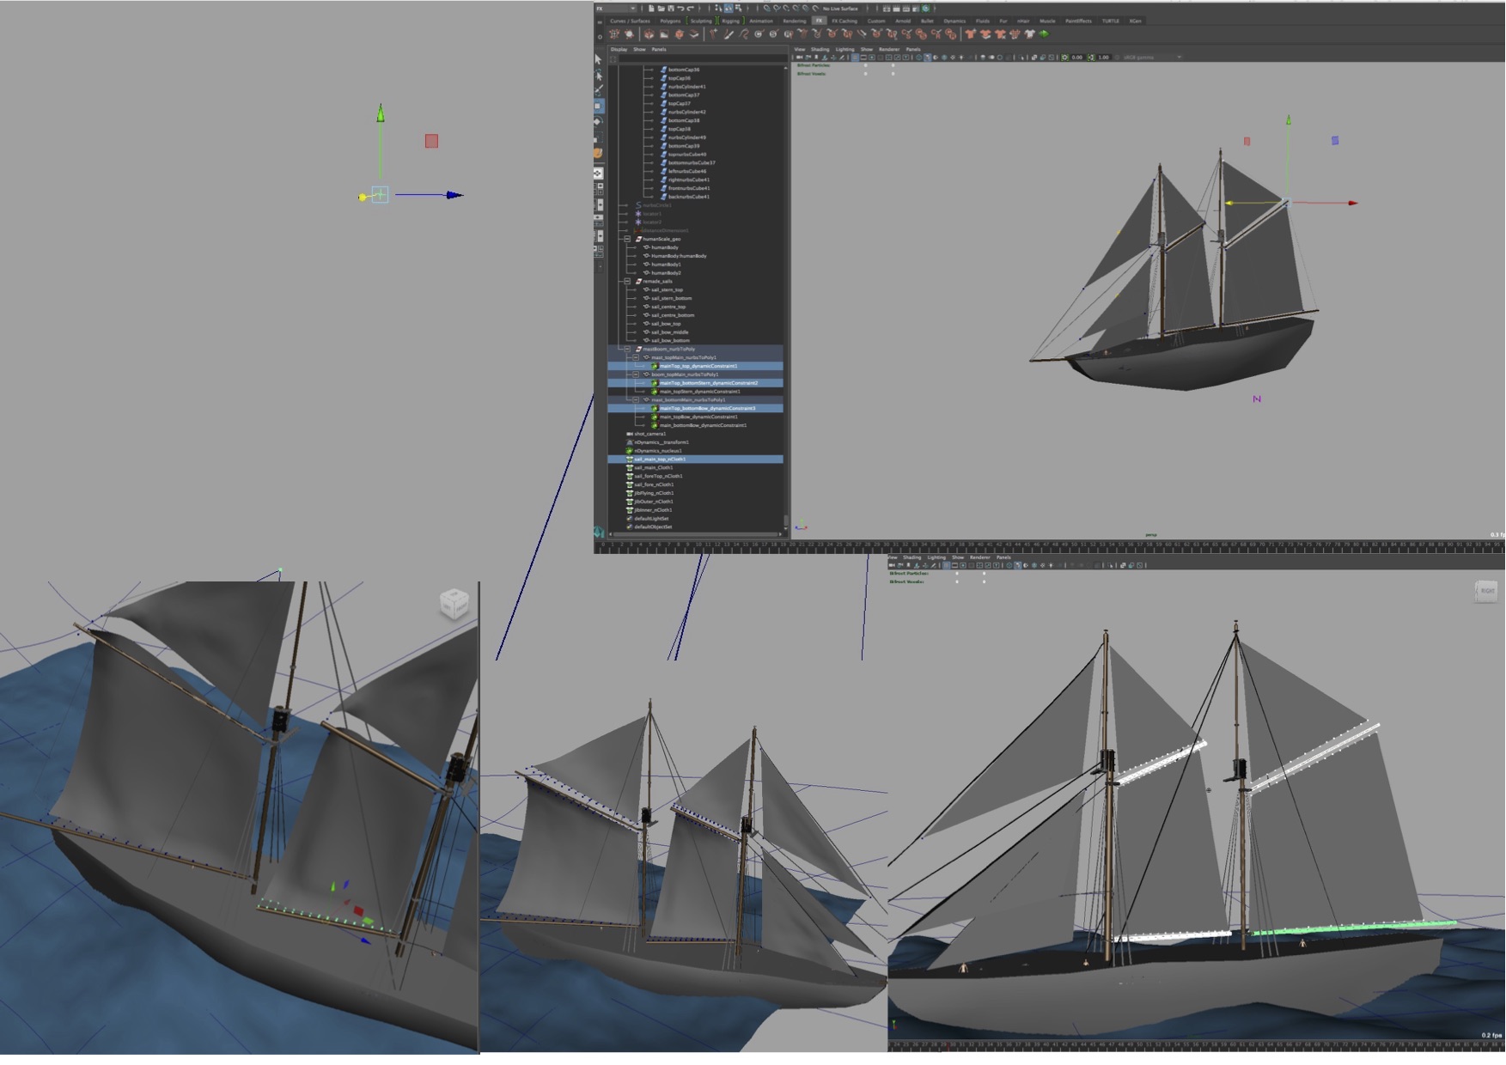Click the outliner vertical scrollbar

(x=786, y=292)
